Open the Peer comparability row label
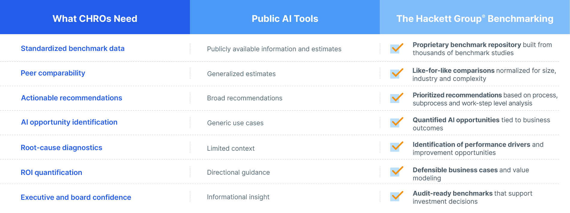Image resolution: width=570 pixels, height=213 pixels. pyautogui.click(x=53, y=73)
